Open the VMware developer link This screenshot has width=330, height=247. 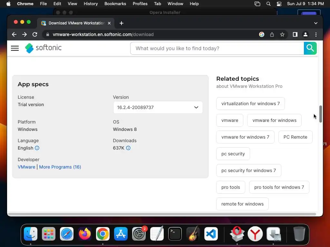tap(26, 167)
